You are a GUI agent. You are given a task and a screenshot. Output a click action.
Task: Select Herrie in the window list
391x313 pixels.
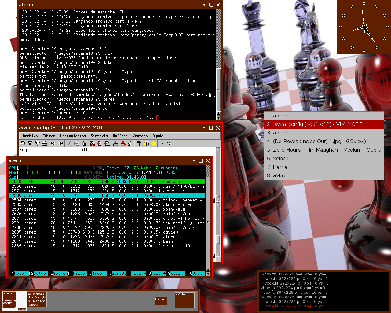coord(324,167)
